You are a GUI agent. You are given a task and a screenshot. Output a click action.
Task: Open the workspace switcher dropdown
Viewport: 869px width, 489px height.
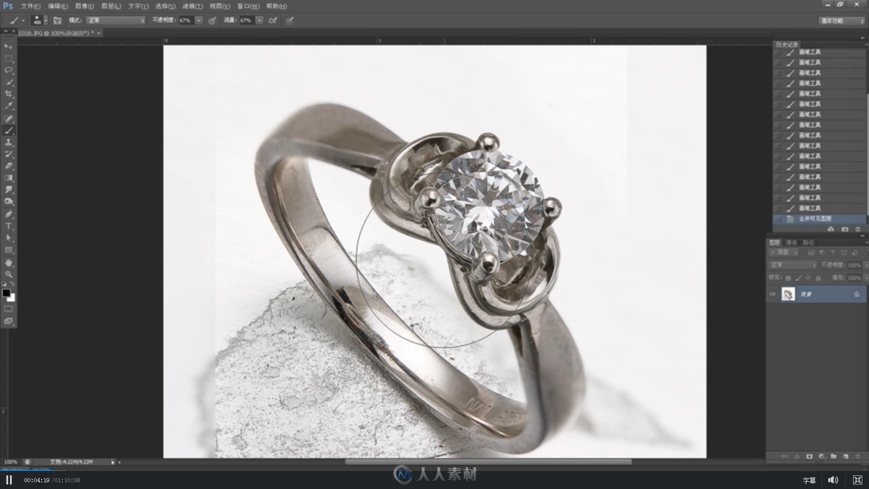tap(842, 21)
